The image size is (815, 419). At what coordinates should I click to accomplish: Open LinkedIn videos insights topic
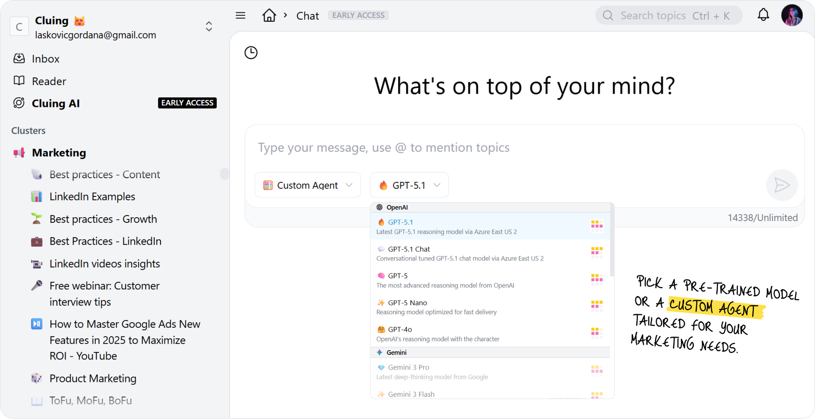pos(105,264)
